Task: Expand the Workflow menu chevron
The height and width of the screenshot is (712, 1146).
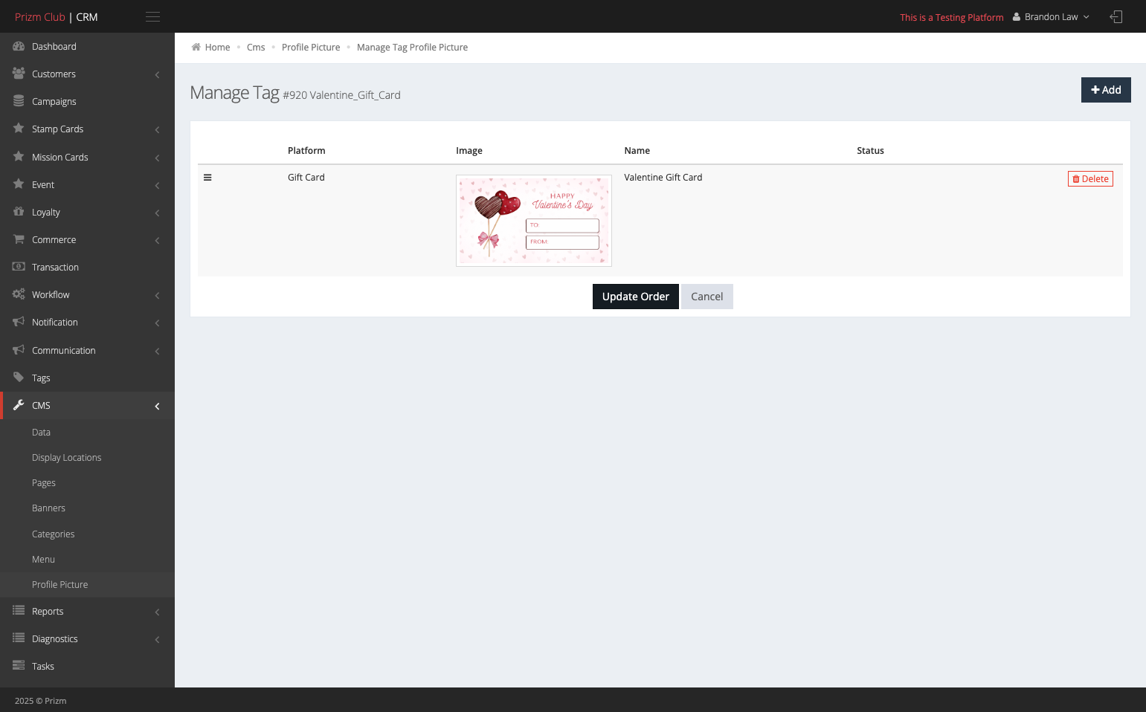Action: click(157, 295)
